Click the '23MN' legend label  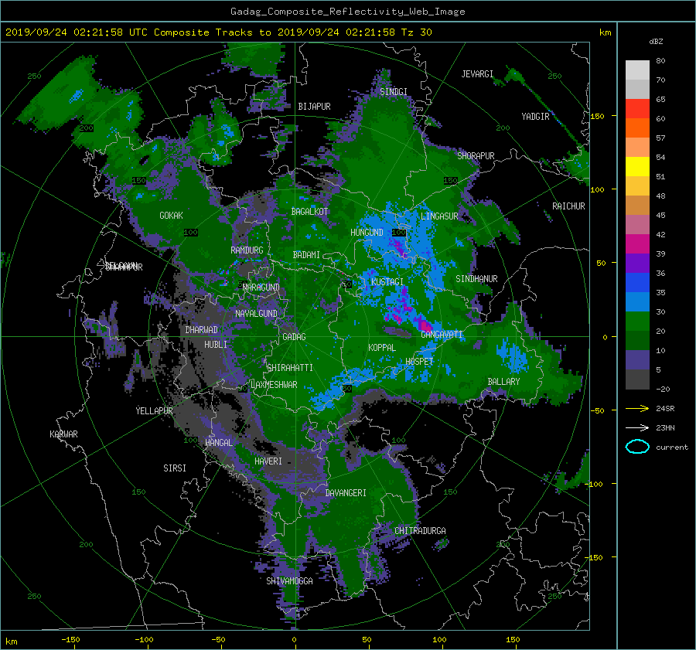pos(665,427)
